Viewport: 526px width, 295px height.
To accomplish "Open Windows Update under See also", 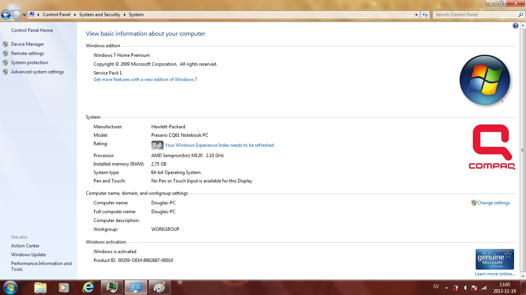I will click(x=28, y=255).
